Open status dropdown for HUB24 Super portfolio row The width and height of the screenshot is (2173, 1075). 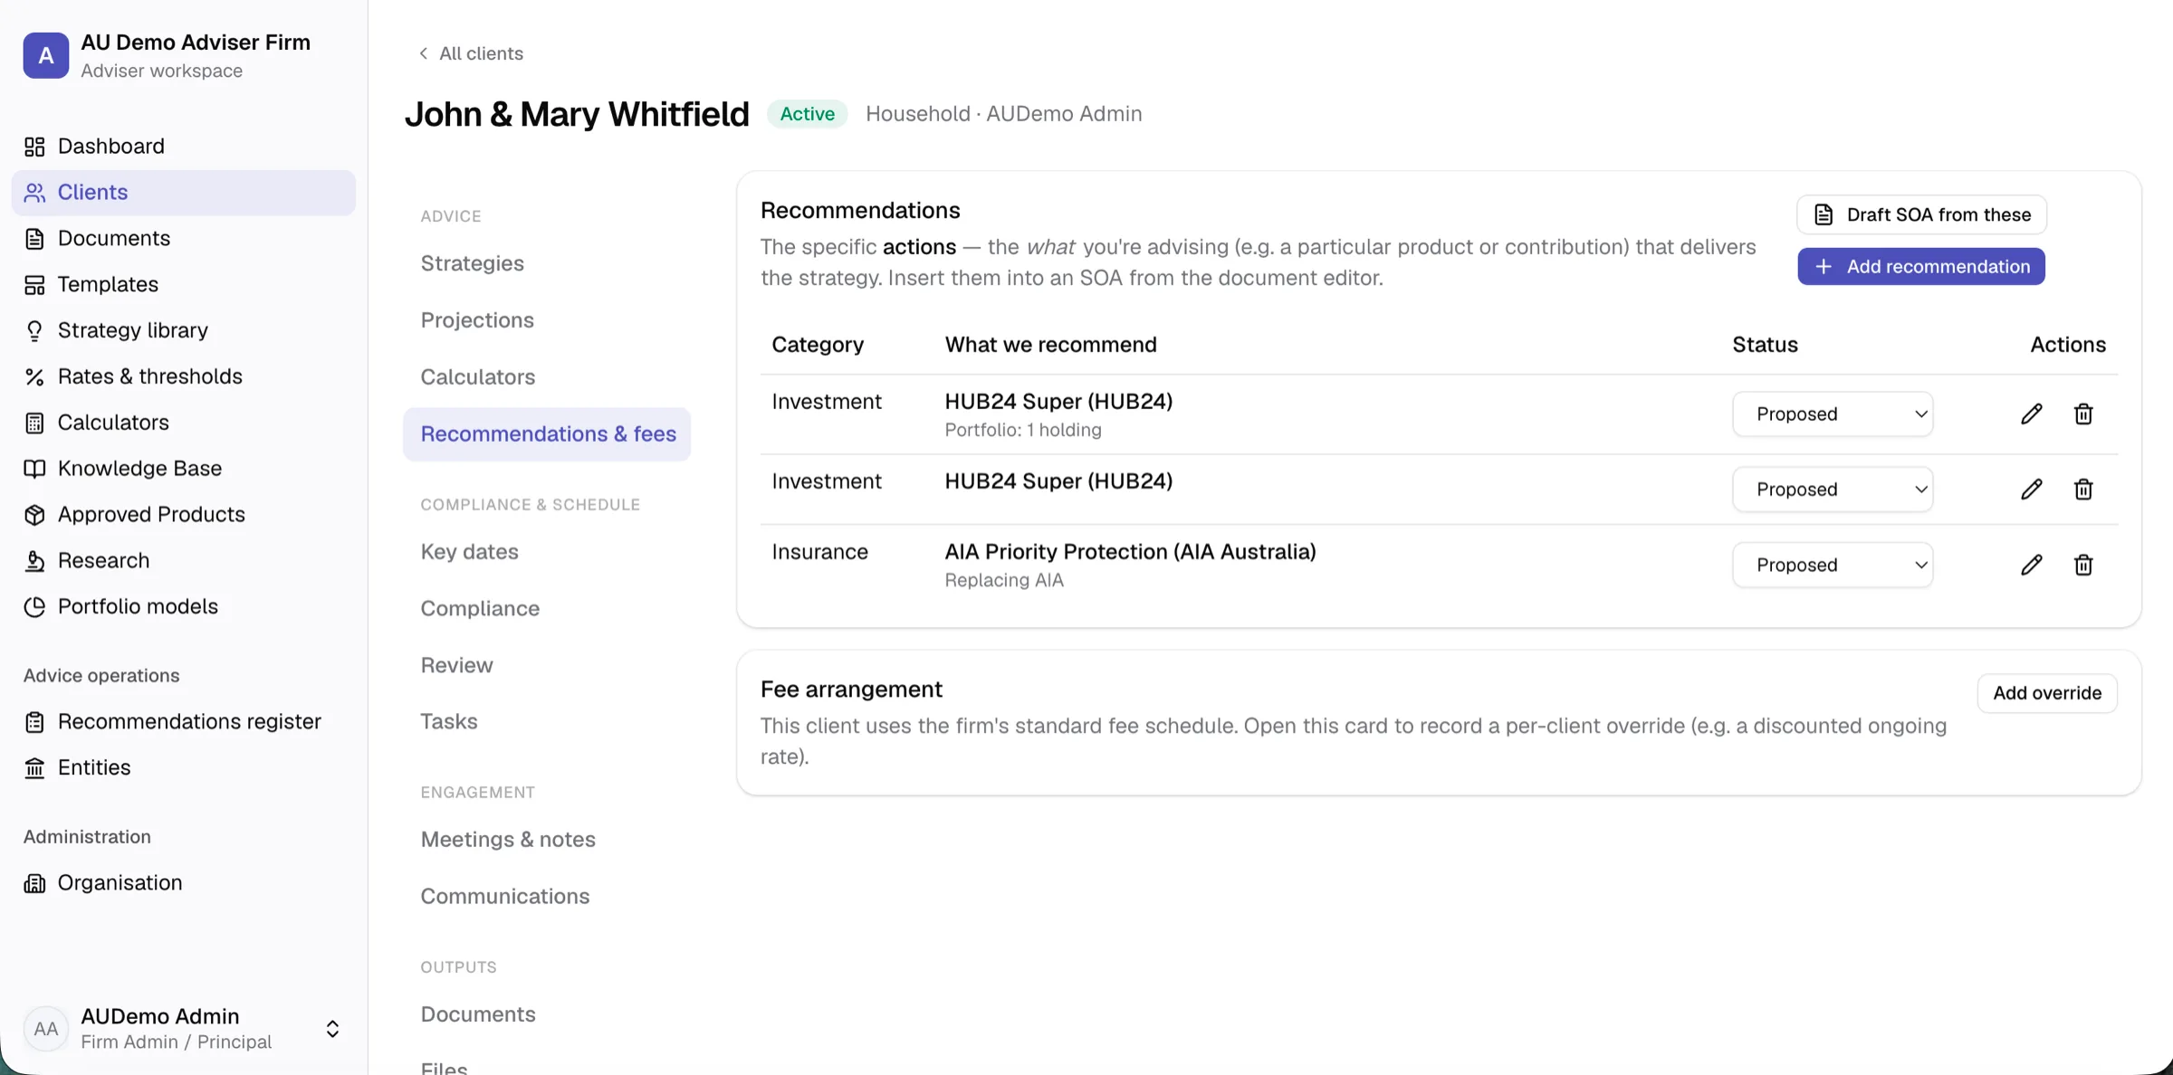(x=1833, y=414)
